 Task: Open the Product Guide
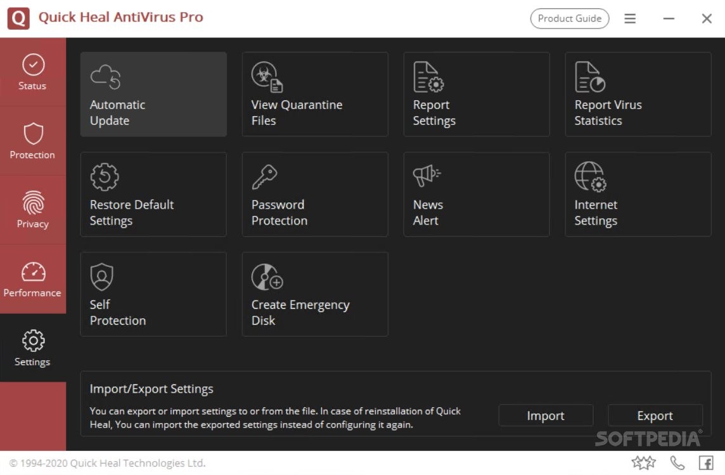[569, 18]
